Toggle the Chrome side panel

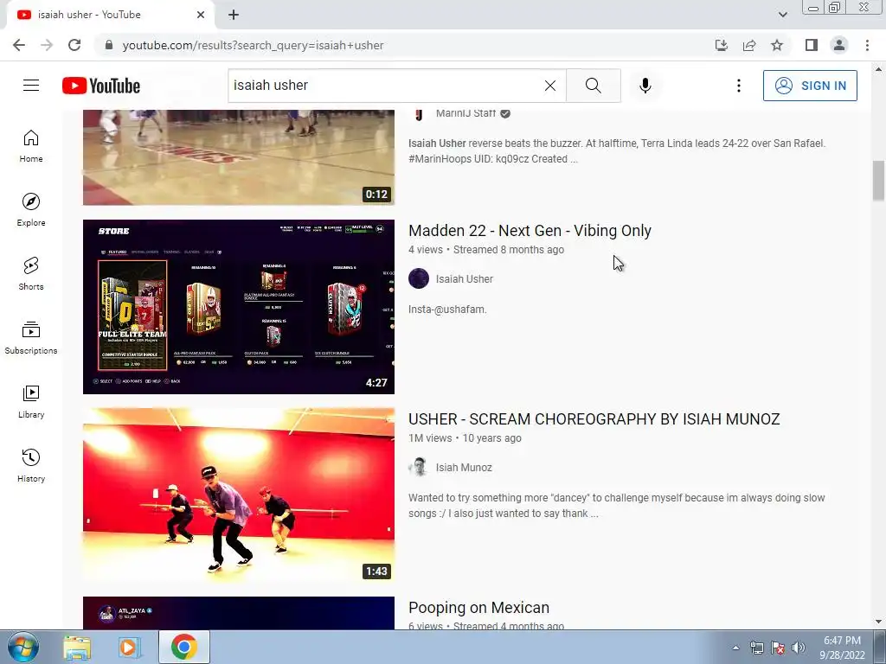coord(812,45)
